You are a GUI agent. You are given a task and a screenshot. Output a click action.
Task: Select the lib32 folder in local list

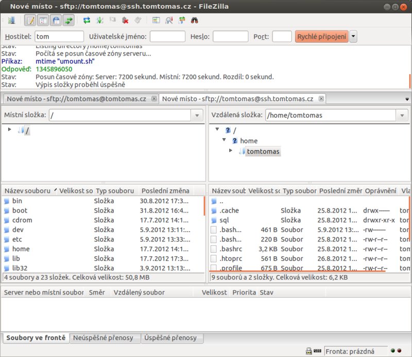click(x=20, y=268)
